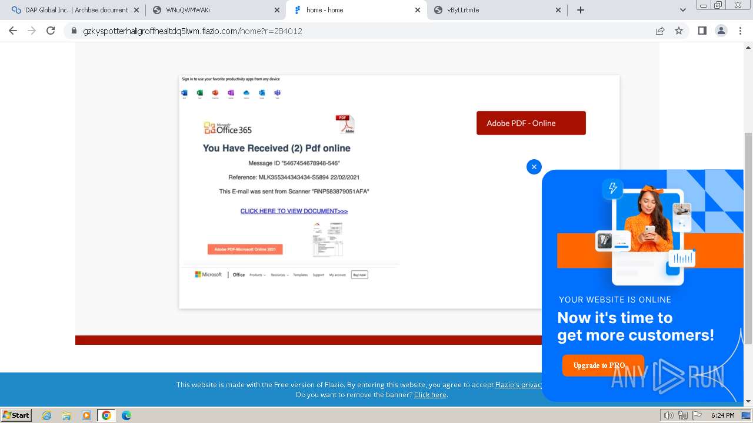Open media player from taskbar
This screenshot has height=423, width=753.
(x=86, y=415)
